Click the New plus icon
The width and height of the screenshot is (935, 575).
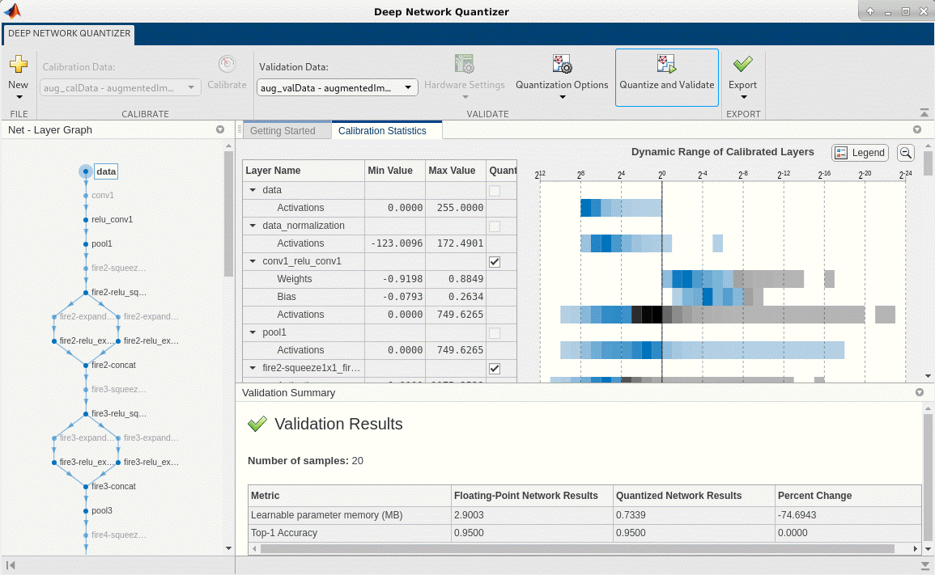click(x=19, y=64)
